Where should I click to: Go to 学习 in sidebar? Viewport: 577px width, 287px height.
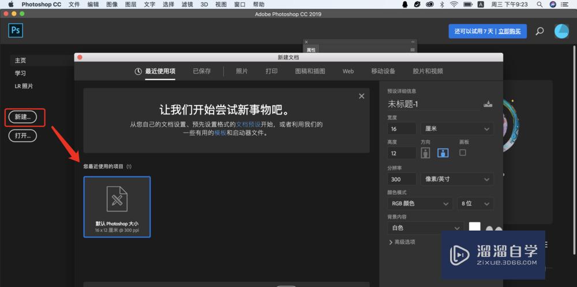click(x=21, y=73)
